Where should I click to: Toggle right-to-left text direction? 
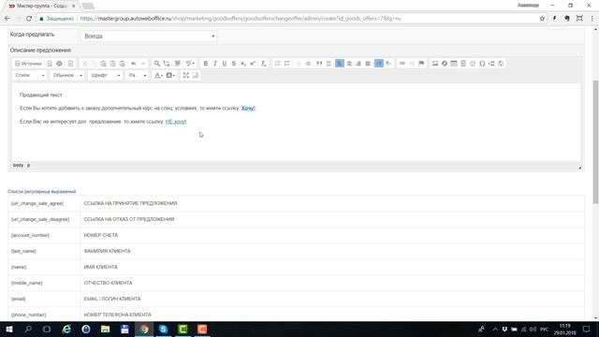pyautogui.click(x=388, y=64)
